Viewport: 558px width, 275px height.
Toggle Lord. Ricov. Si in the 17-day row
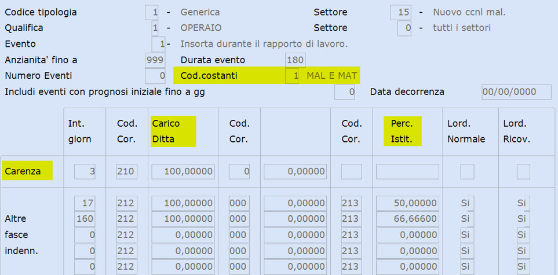(x=523, y=203)
